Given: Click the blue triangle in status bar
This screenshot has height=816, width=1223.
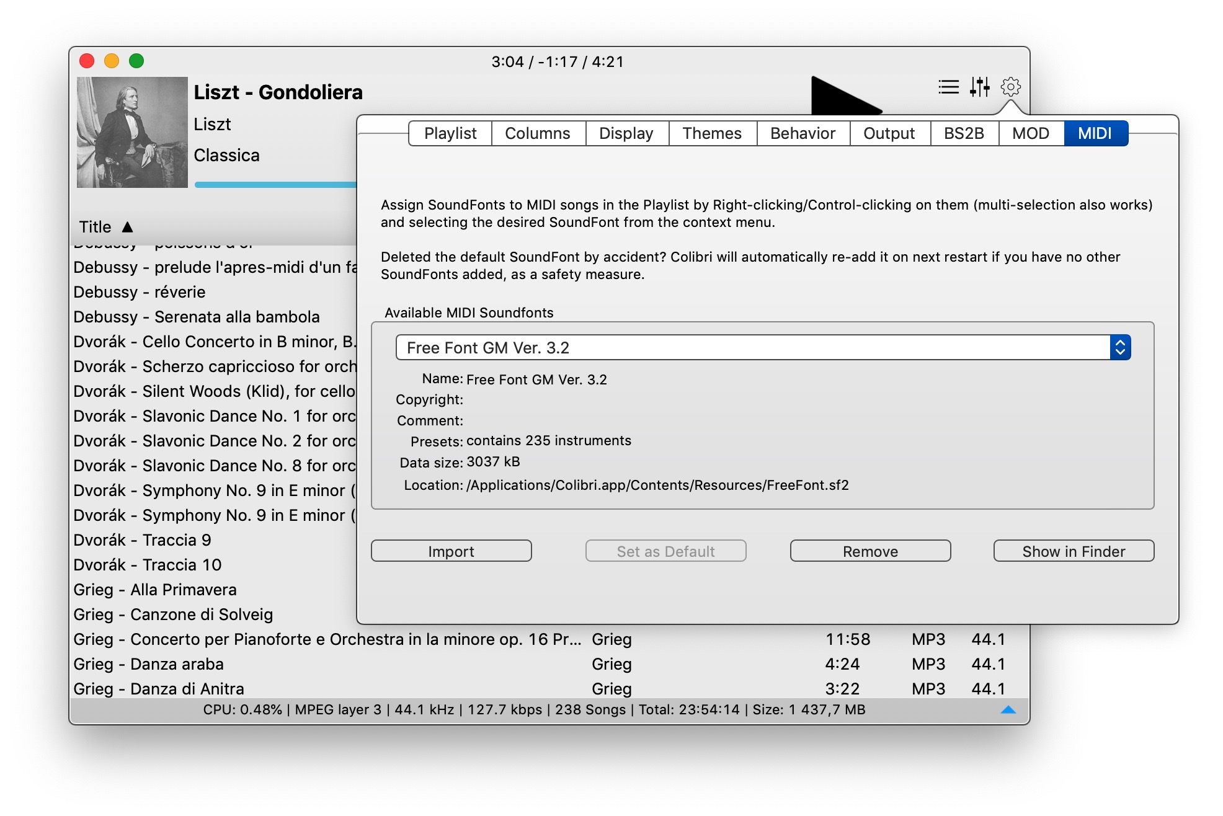Looking at the screenshot, I should pos(1008,710).
